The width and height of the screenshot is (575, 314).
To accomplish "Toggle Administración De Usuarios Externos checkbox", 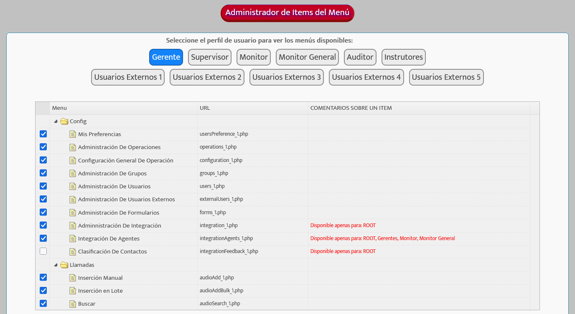I will [x=43, y=199].
